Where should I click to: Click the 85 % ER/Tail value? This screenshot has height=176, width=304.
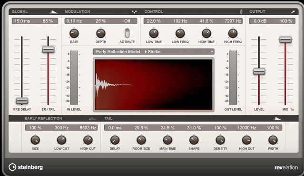[x=48, y=21]
